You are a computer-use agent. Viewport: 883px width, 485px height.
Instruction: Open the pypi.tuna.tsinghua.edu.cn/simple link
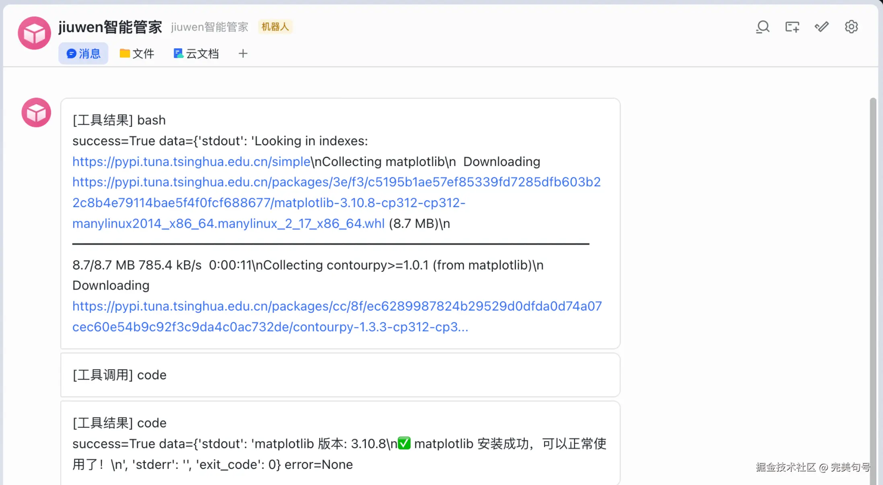(191, 162)
